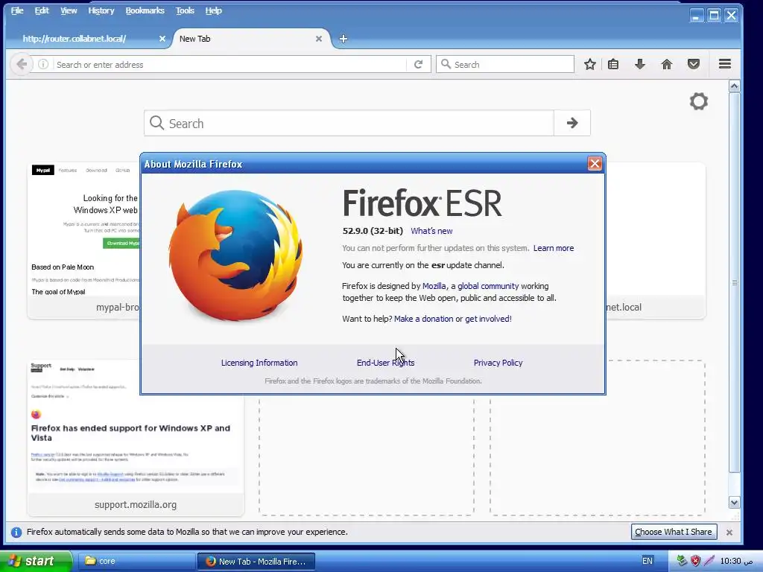
Task: Open the global community link
Action: 488,286
